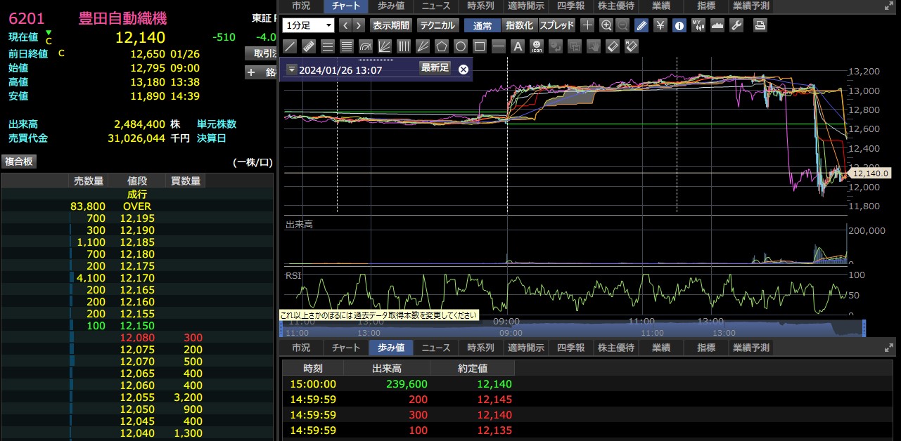Select the speed lines tool

422,46
